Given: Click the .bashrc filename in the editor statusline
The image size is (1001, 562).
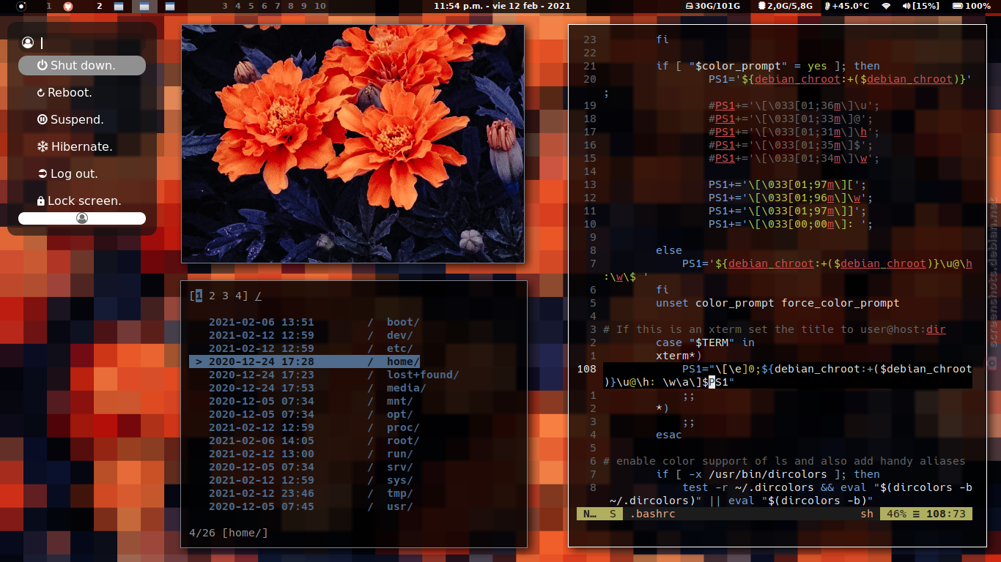Looking at the screenshot, I should (x=653, y=514).
